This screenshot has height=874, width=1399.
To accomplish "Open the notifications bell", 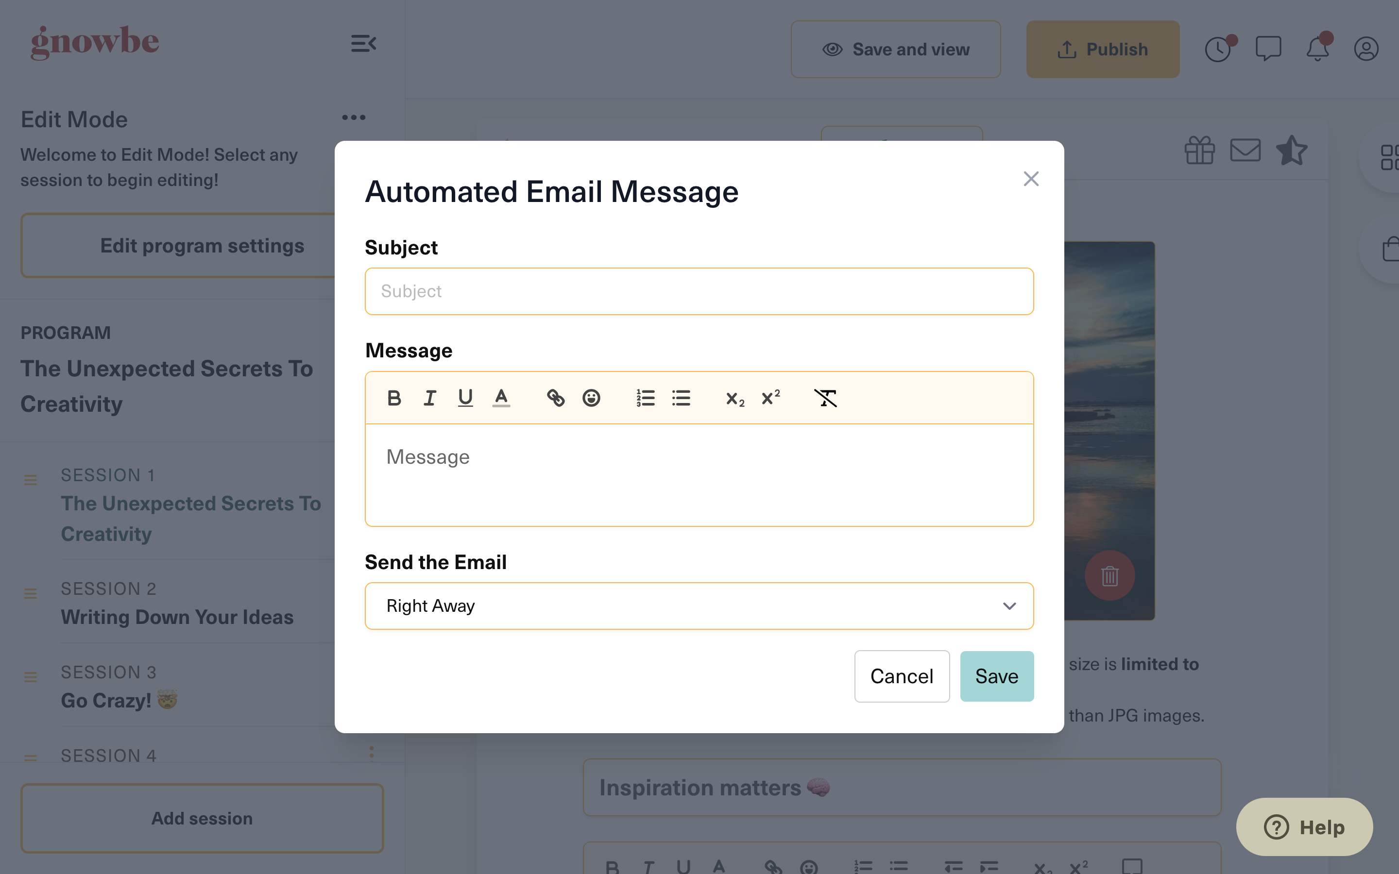I will click(x=1318, y=48).
